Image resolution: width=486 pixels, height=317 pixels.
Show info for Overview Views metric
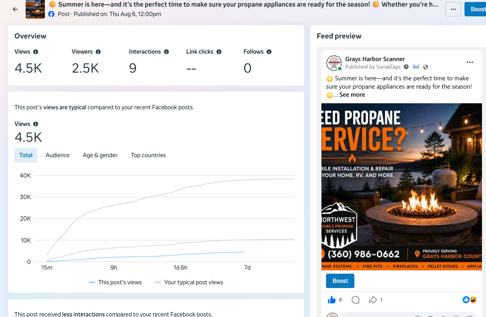[36, 52]
